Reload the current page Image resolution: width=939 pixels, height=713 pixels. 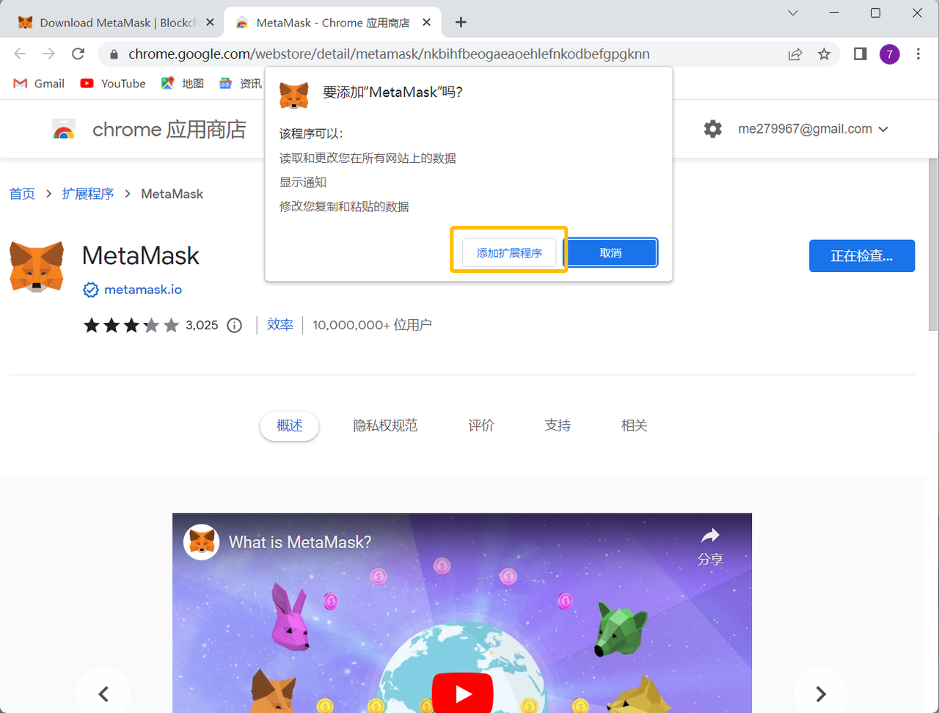click(78, 54)
